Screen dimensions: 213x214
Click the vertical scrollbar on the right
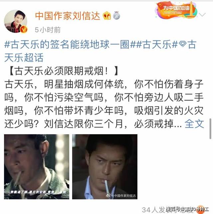tap(210, 129)
